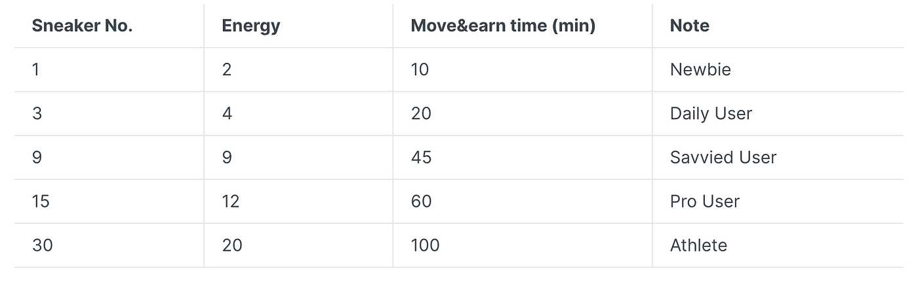Select the 'Newbie' note cell

coord(700,69)
